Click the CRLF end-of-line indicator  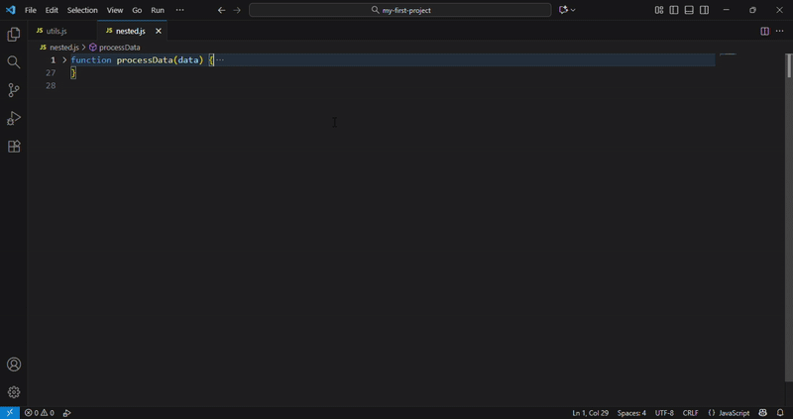(691, 413)
